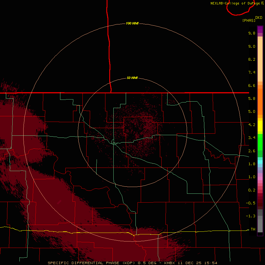Click the "DKD" legend unit label
Viewport: 265px width, 265px height.
[259, 18]
